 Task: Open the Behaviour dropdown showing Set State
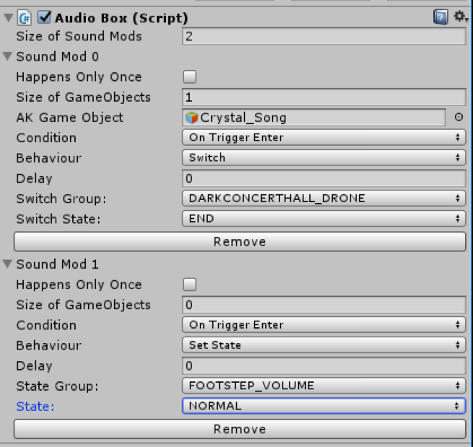[324, 344]
